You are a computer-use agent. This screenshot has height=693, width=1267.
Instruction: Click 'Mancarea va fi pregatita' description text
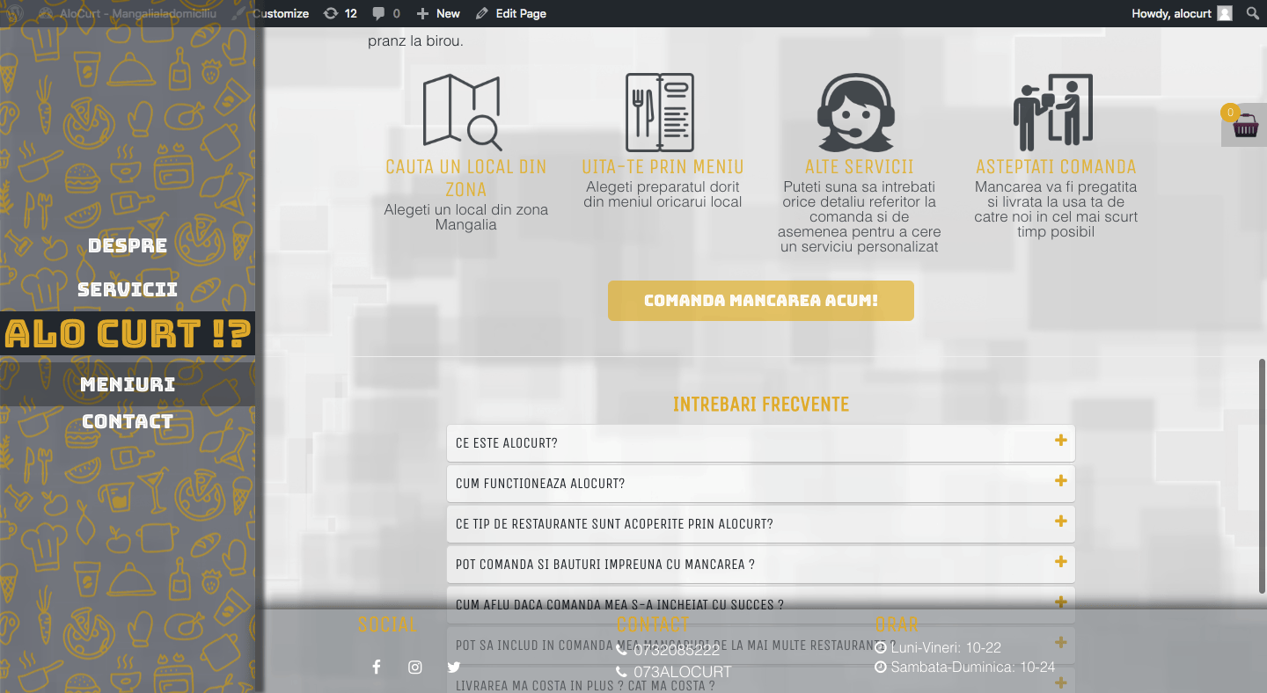(1056, 209)
